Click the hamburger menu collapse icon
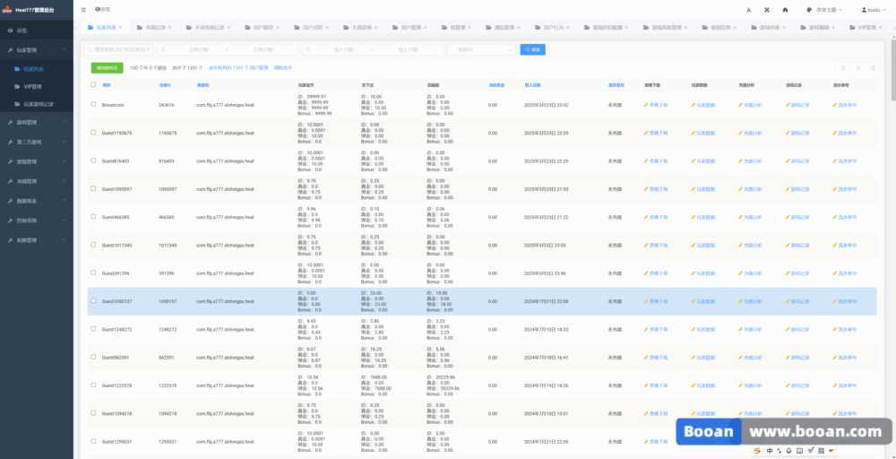This screenshot has height=459, width=896. pyautogui.click(x=83, y=9)
